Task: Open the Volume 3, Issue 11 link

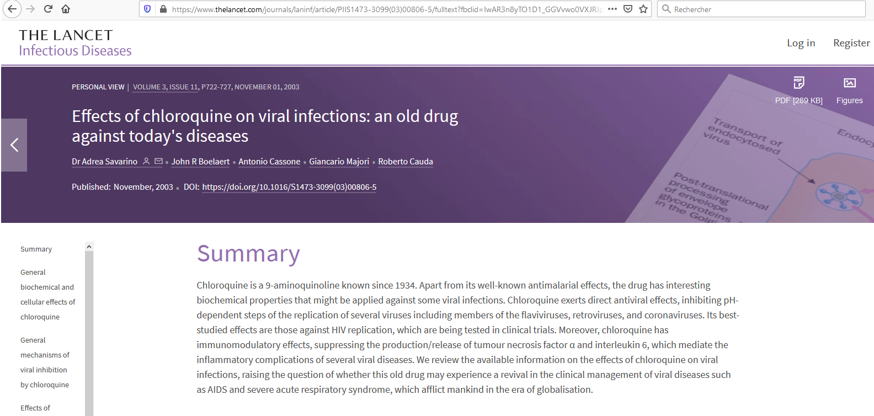Action: [x=165, y=87]
